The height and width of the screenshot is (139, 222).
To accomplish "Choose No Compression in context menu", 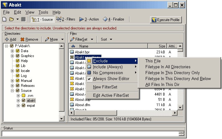I will 112,73.
